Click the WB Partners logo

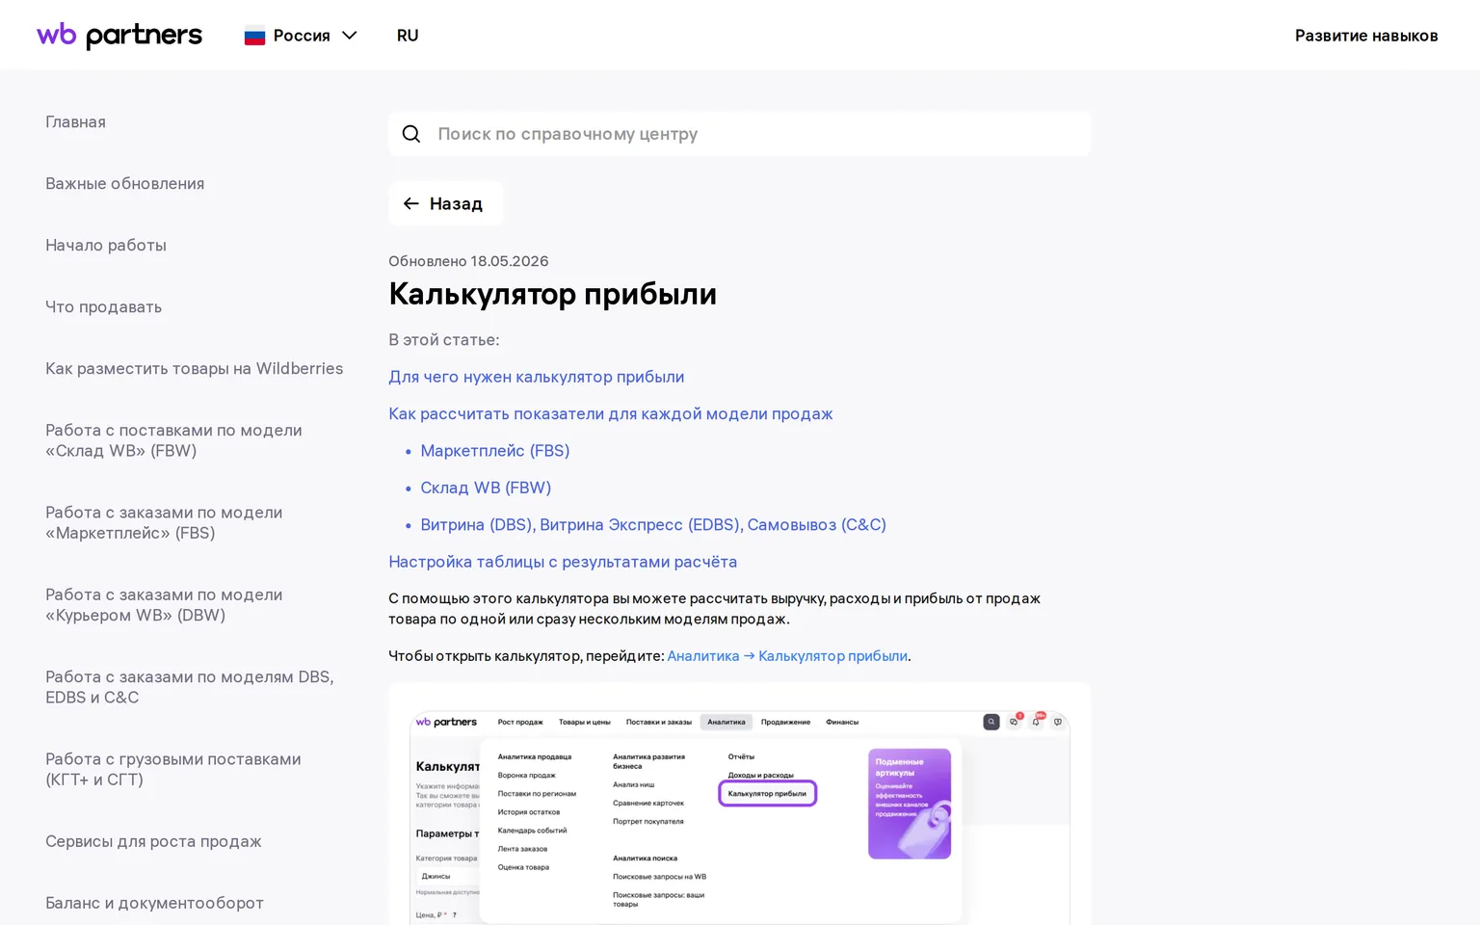[119, 36]
